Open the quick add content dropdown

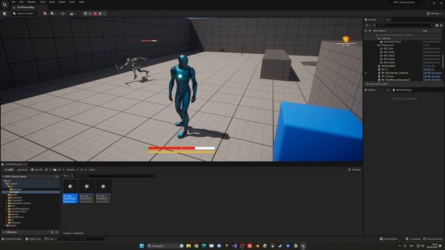click(x=54, y=13)
